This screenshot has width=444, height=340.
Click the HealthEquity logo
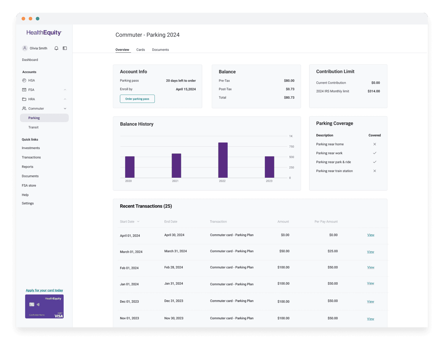pyautogui.click(x=44, y=33)
